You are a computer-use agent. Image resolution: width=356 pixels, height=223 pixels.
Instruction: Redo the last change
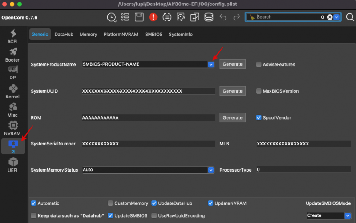coord(237,17)
